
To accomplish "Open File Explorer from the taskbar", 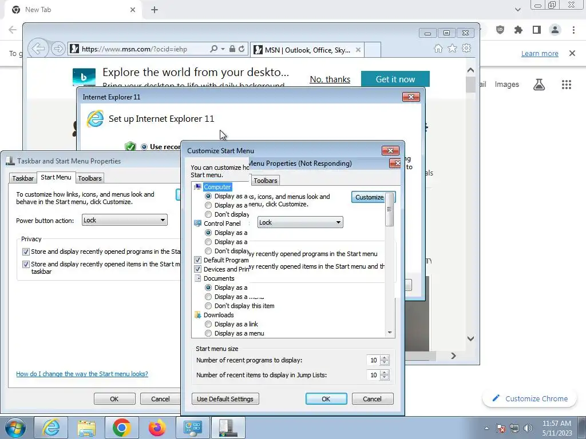I will 86,428.
